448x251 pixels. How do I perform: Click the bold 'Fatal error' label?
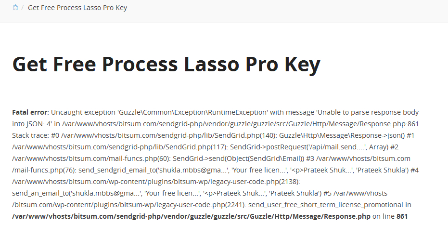(x=29, y=112)
